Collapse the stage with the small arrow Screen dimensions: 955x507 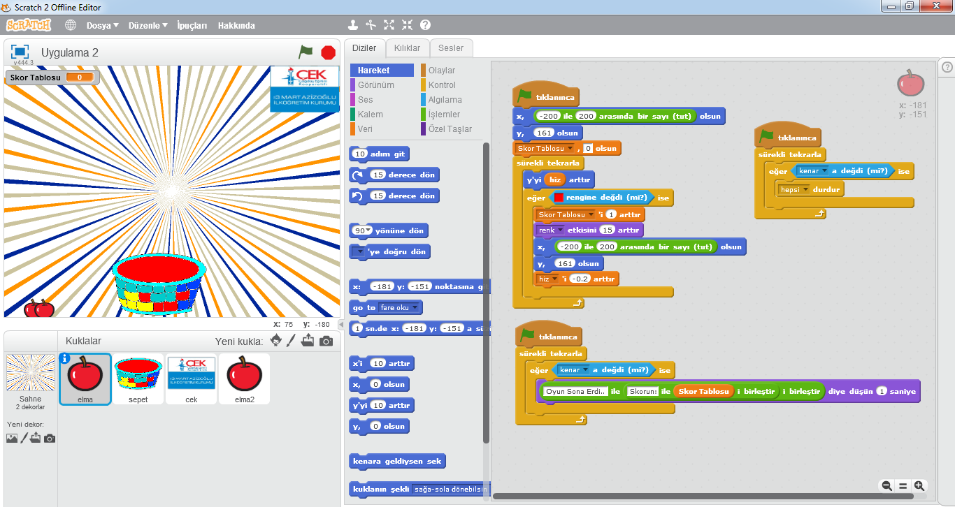(x=341, y=325)
